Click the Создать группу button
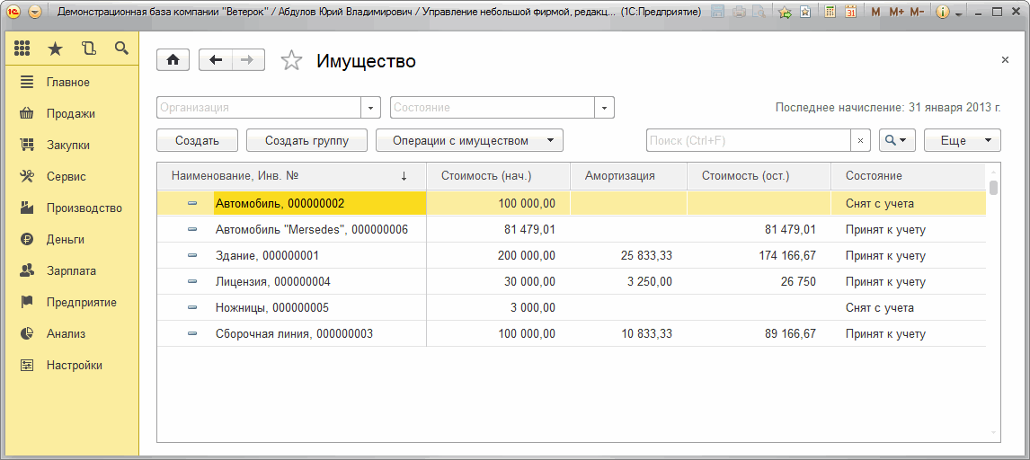1030x460 pixels. [x=306, y=140]
